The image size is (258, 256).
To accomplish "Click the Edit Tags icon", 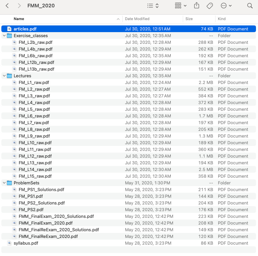I will click(210, 6).
